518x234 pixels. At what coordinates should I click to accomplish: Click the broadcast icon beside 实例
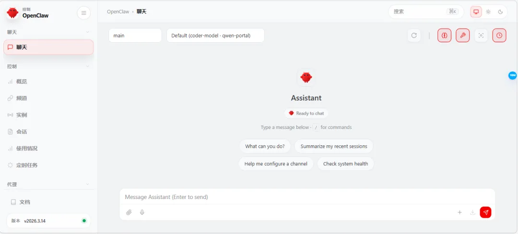[x=10, y=115]
